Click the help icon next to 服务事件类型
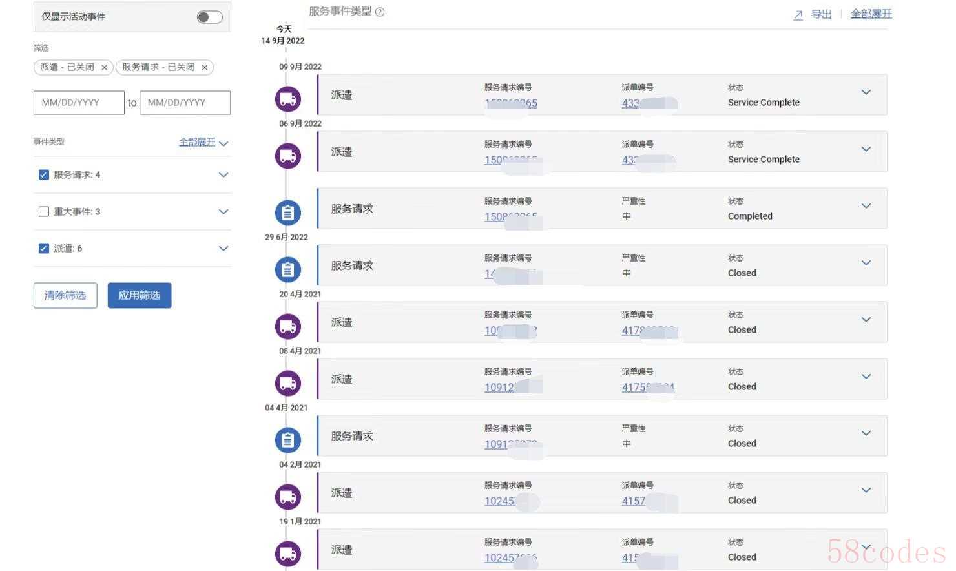956x571 pixels. 380,12
